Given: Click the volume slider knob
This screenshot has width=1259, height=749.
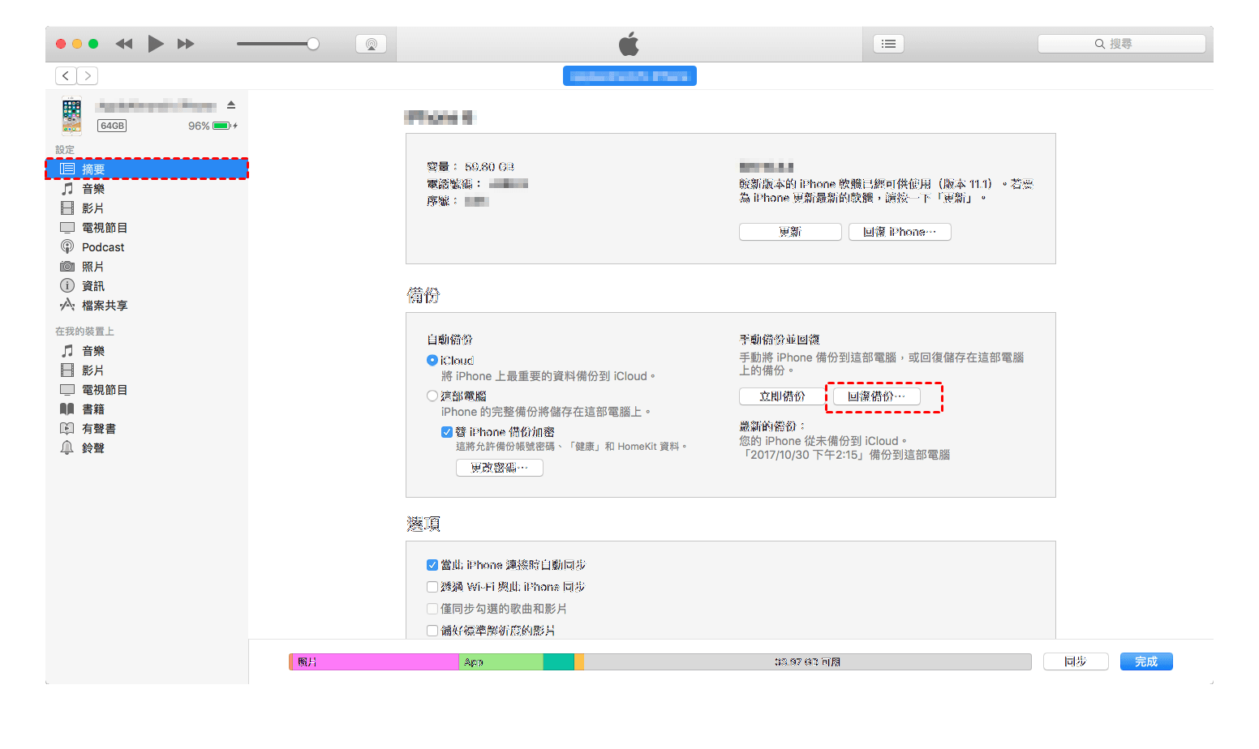Looking at the screenshot, I should point(313,44).
